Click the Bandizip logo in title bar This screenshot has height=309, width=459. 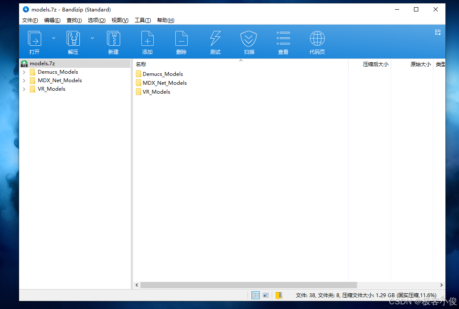click(26, 9)
